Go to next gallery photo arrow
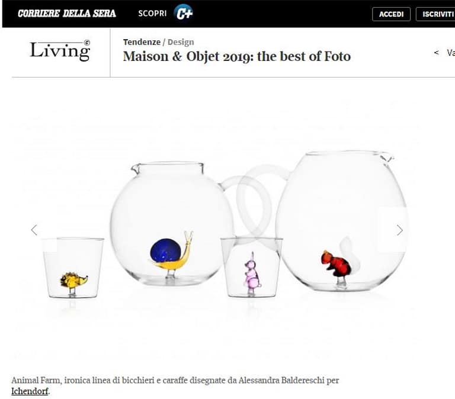The height and width of the screenshot is (399, 455). pyautogui.click(x=400, y=230)
